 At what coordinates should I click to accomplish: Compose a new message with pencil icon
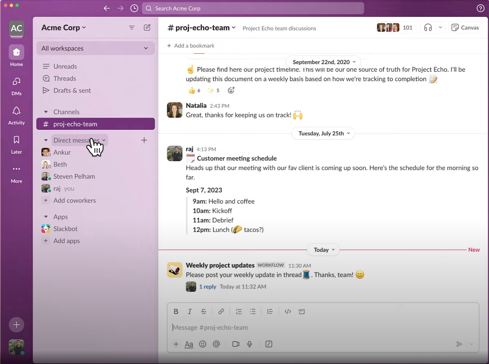pyautogui.click(x=147, y=28)
